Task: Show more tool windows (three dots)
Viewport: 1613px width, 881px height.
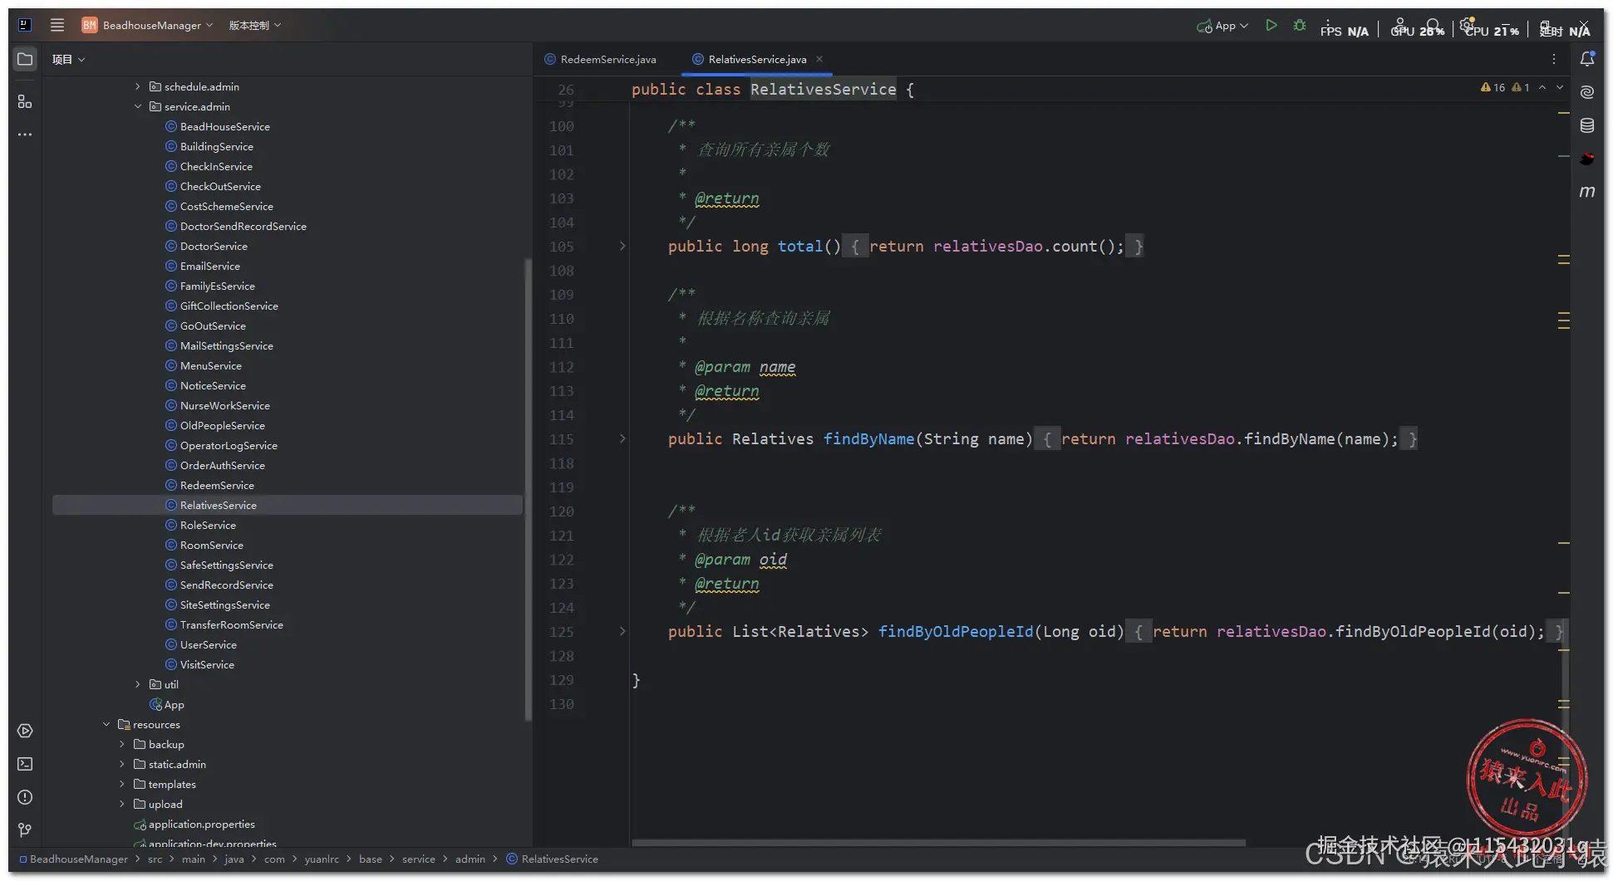Action: [x=25, y=135]
